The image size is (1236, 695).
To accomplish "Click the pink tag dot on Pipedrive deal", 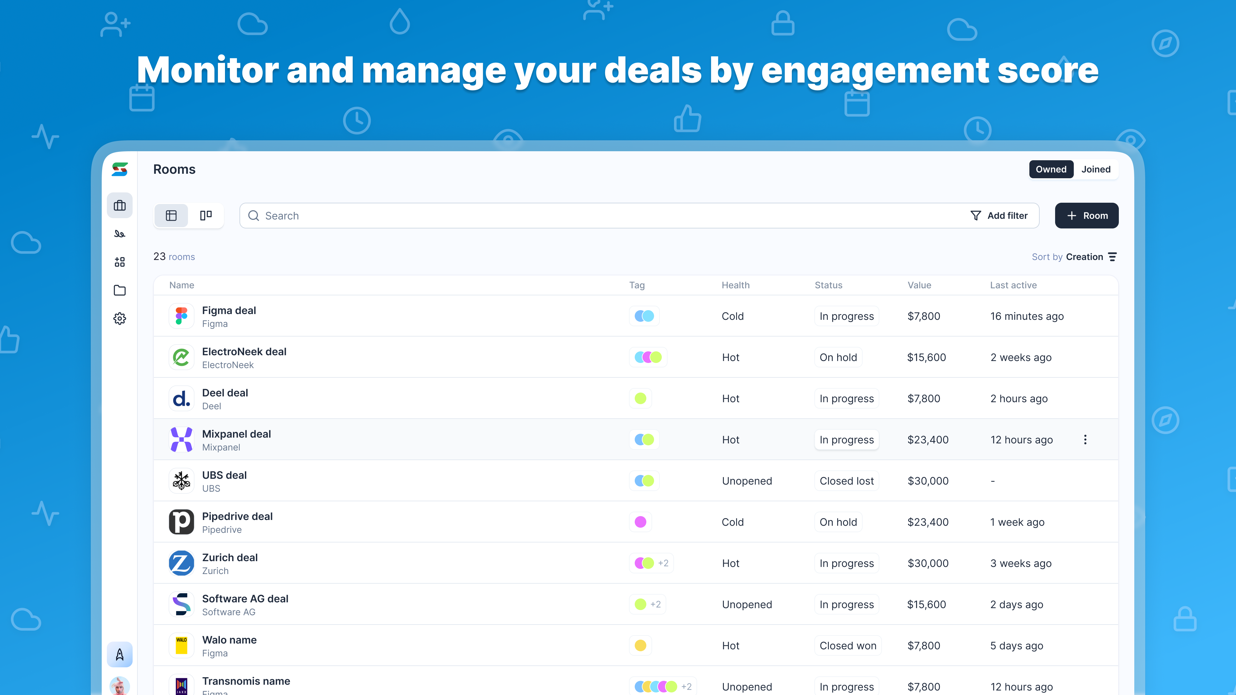I will click(640, 522).
